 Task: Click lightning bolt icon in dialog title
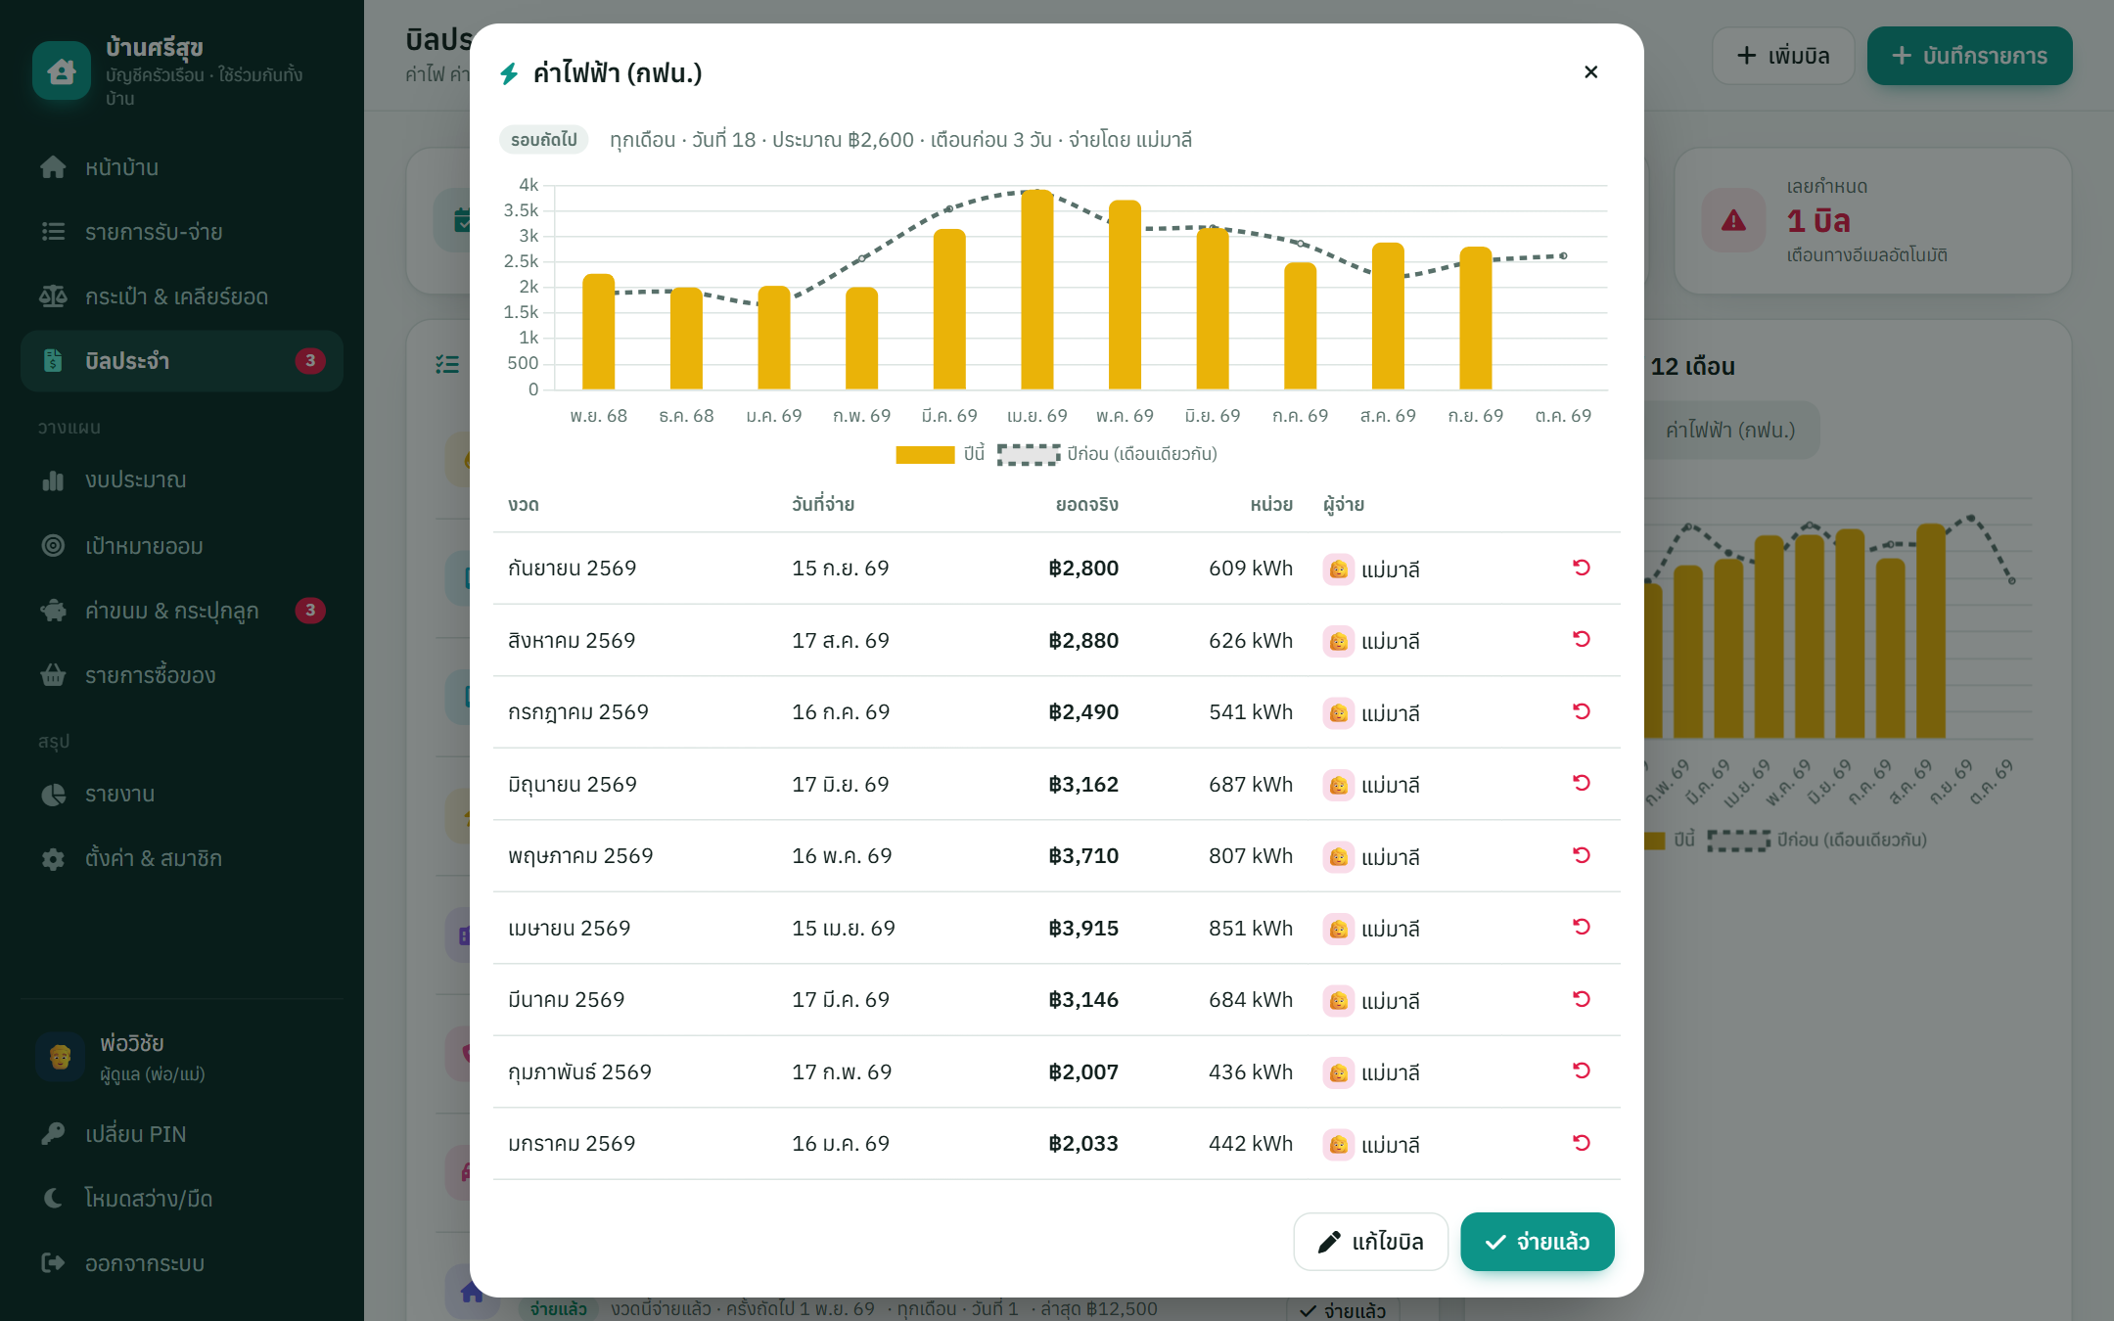coord(509,74)
